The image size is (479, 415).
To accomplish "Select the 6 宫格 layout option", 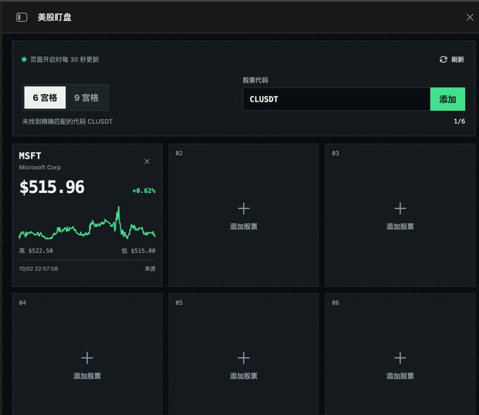I will tap(45, 97).
